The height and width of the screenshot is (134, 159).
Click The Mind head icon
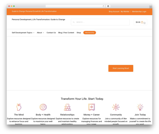tap(19, 107)
